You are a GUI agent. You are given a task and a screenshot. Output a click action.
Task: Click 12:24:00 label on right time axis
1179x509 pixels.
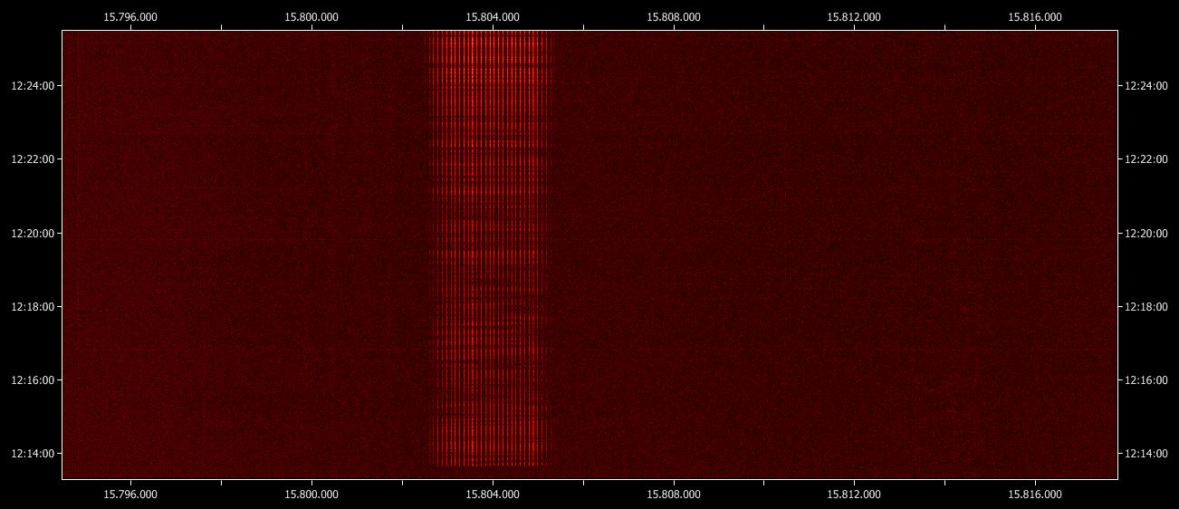click(x=1145, y=86)
